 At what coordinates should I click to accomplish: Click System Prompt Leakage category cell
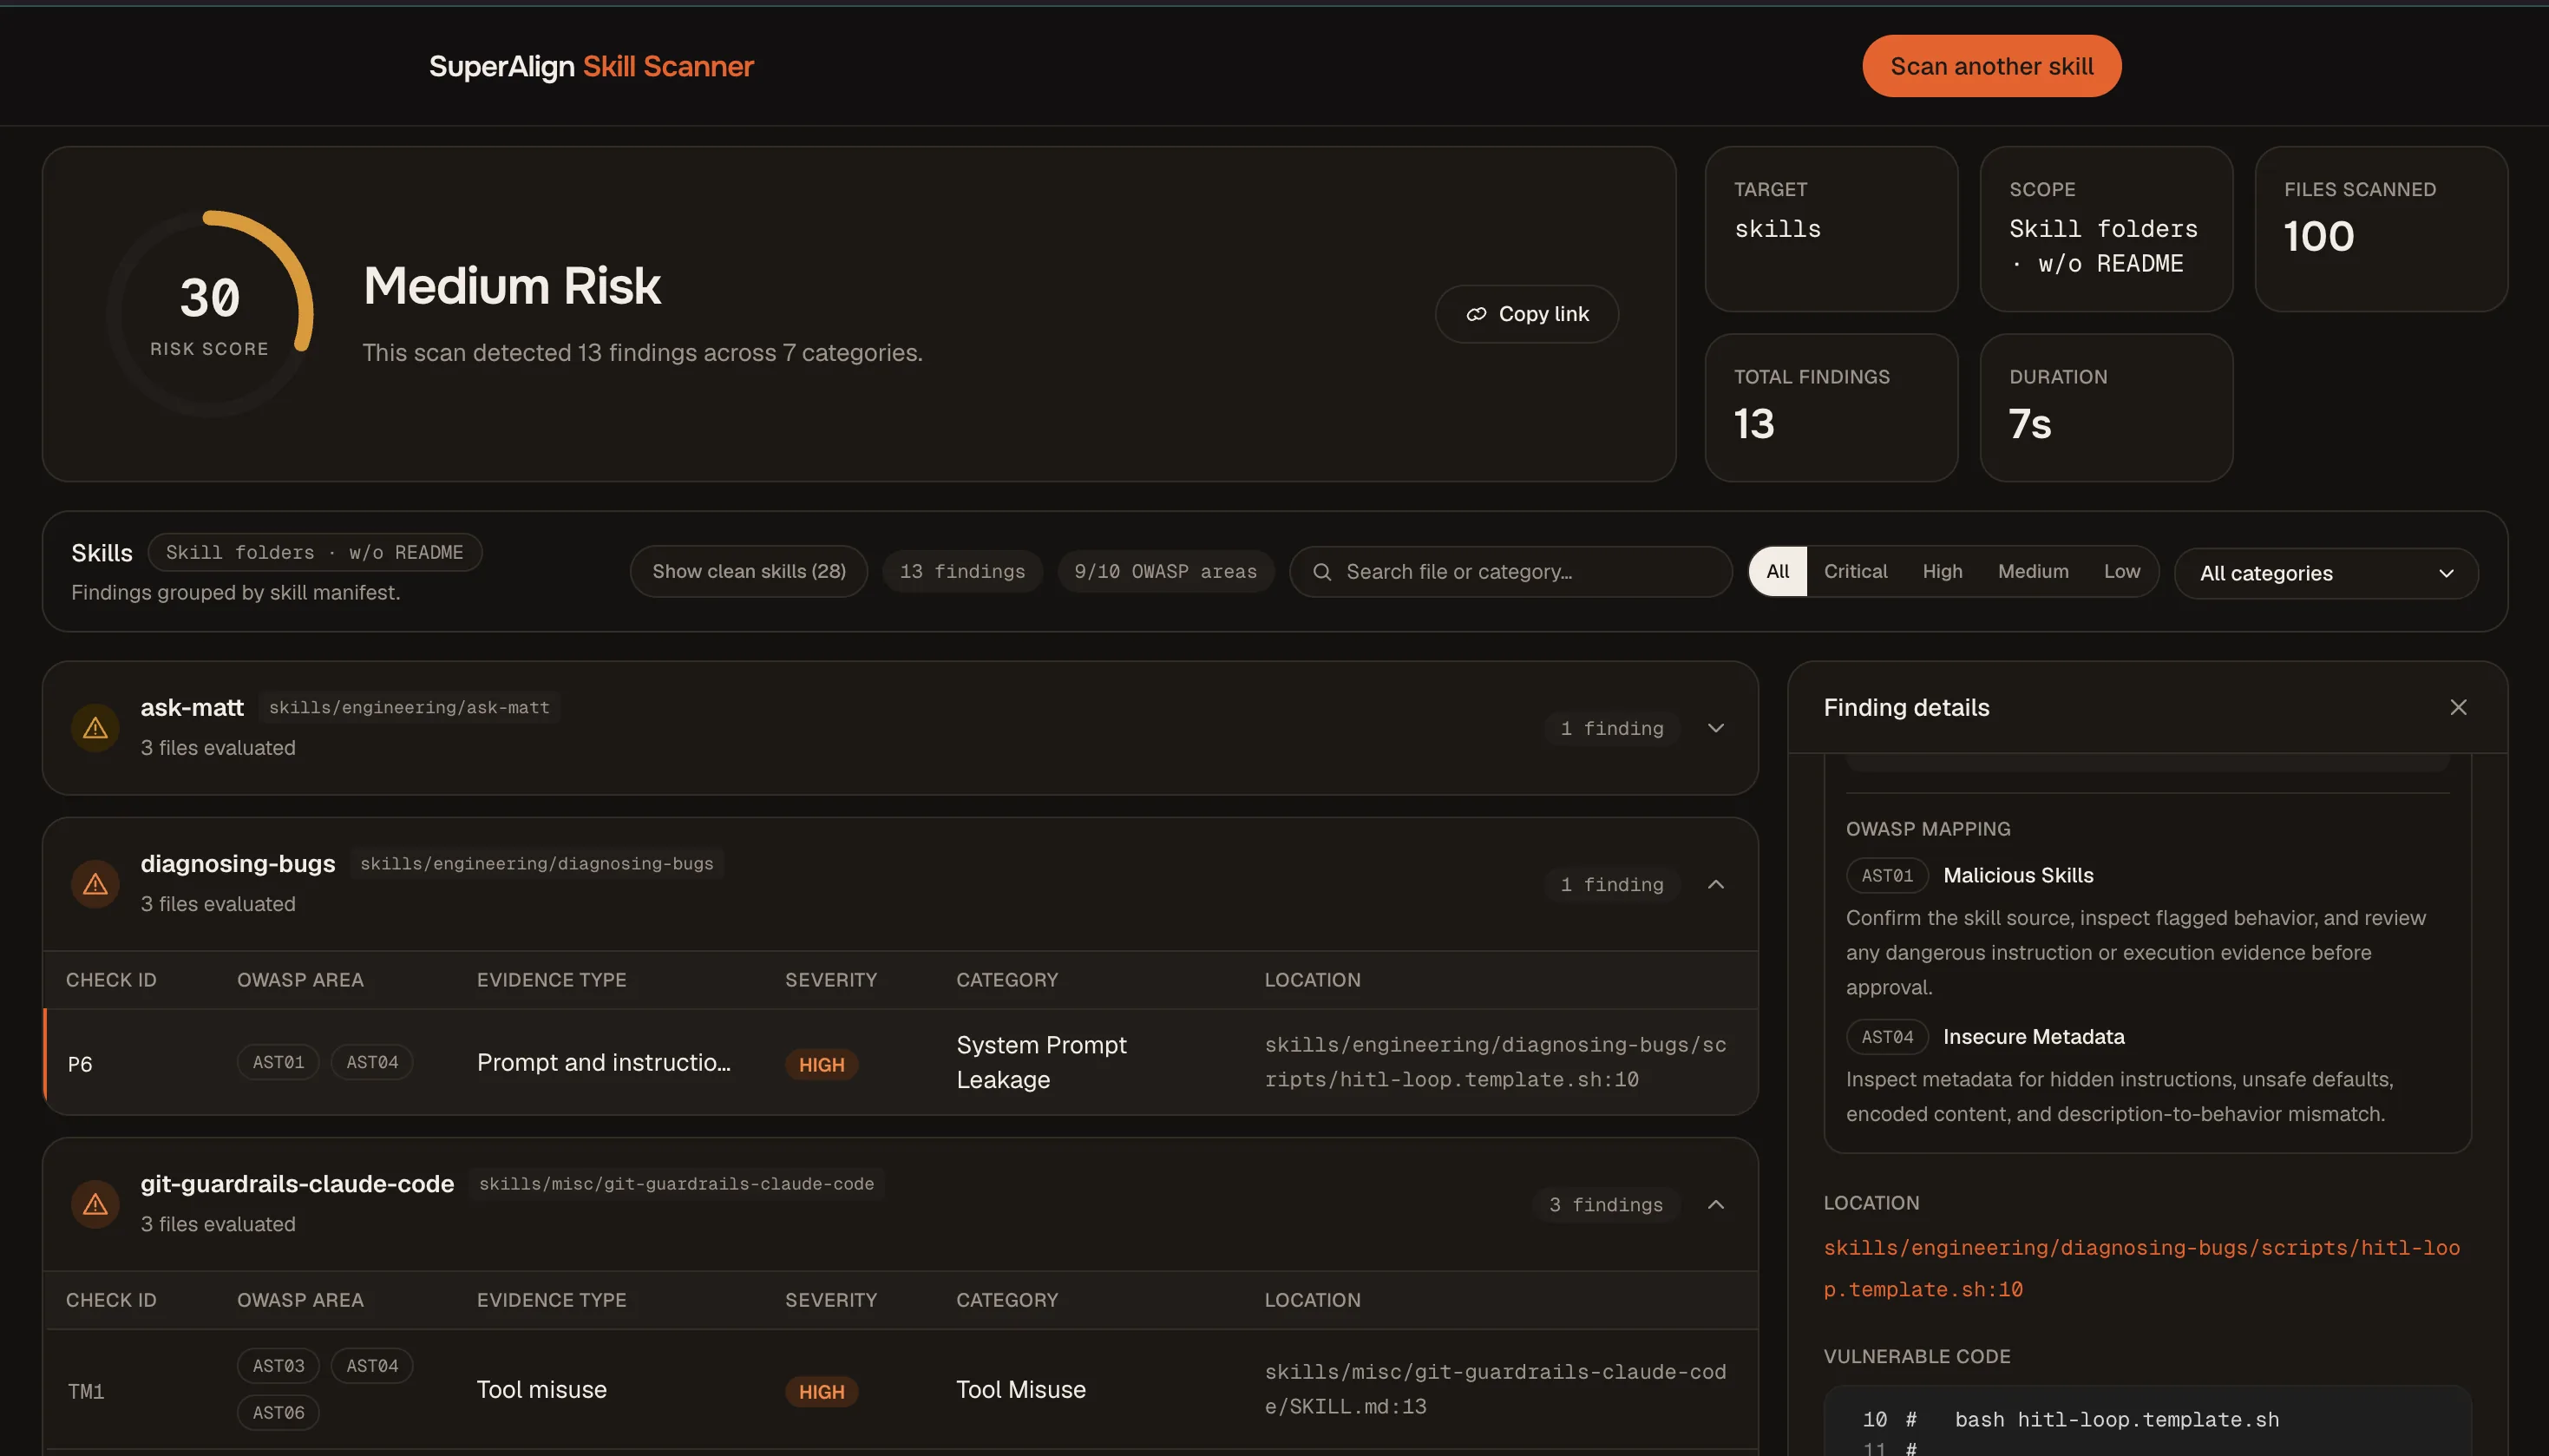tap(1042, 1062)
